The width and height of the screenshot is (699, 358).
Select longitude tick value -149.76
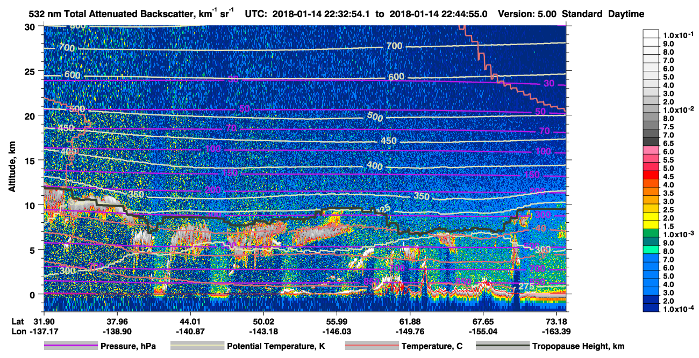(410, 331)
